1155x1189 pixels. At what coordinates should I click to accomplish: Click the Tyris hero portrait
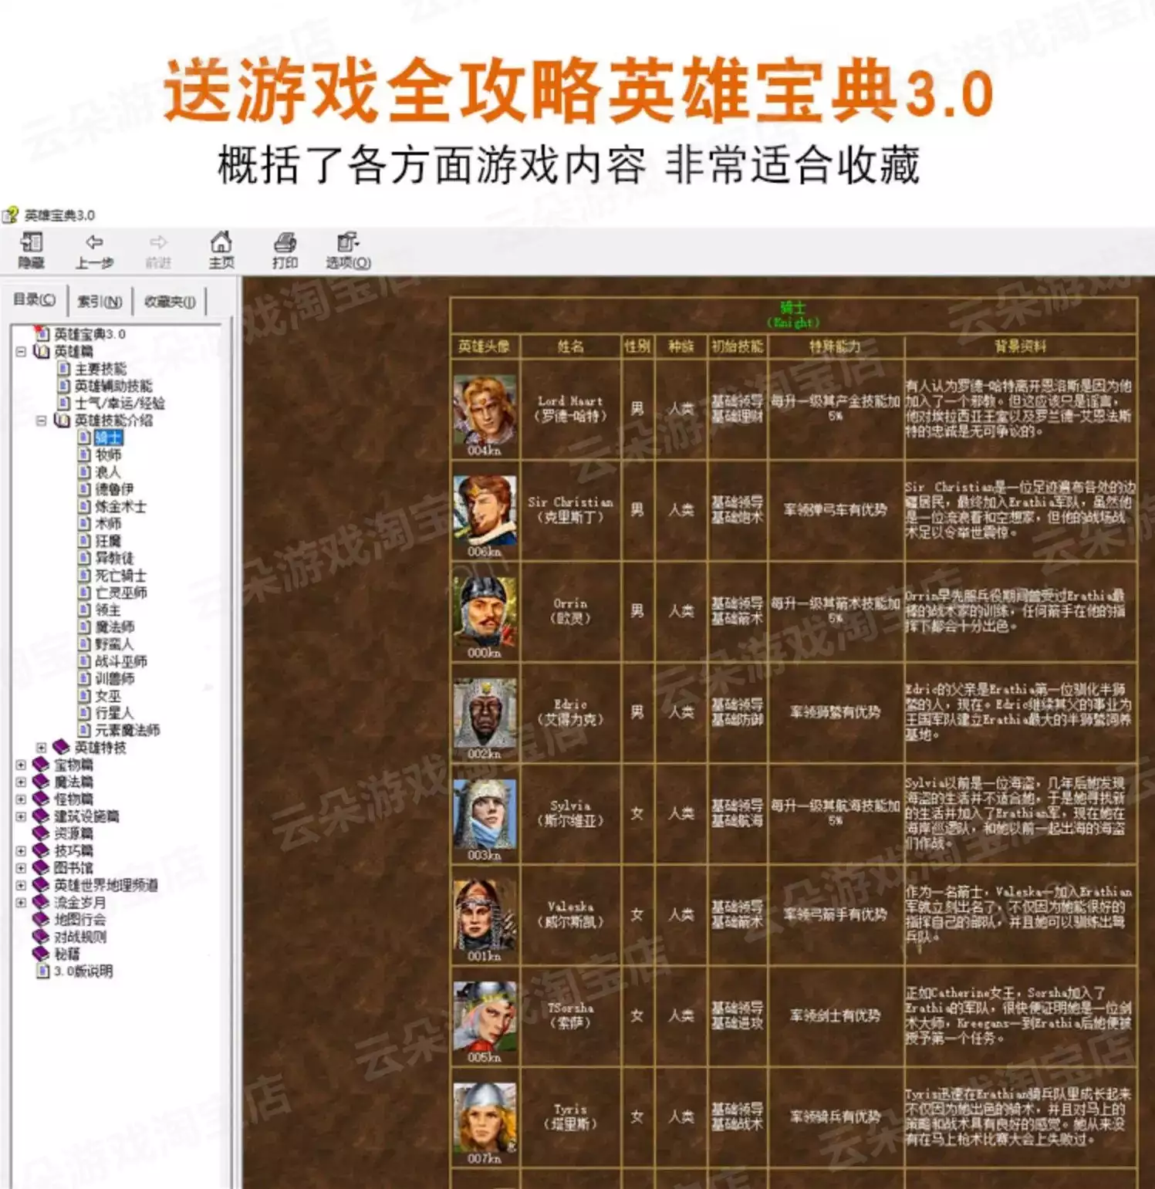click(x=484, y=1117)
